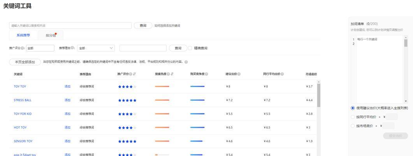
Task: Click help icon in 购买竞争度 column header
Action: tap(206, 74)
